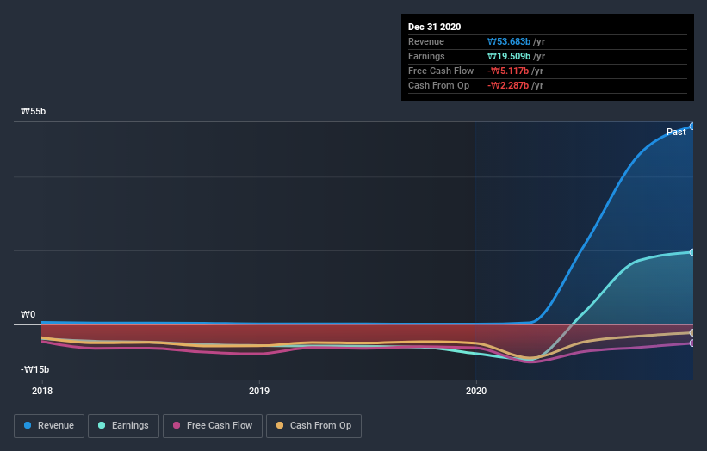The width and height of the screenshot is (707, 451).
Task: Click the Cash From Op label in tooltip
Action: click(438, 85)
